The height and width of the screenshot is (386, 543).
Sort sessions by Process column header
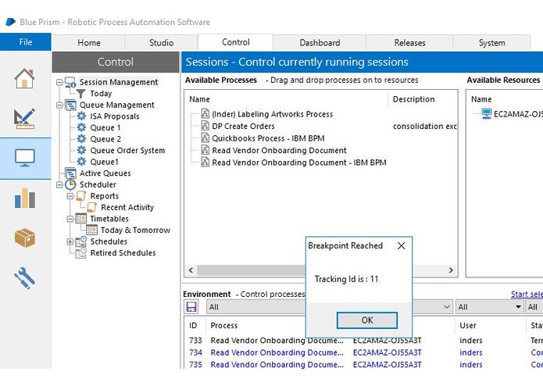pyautogui.click(x=224, y=325)
